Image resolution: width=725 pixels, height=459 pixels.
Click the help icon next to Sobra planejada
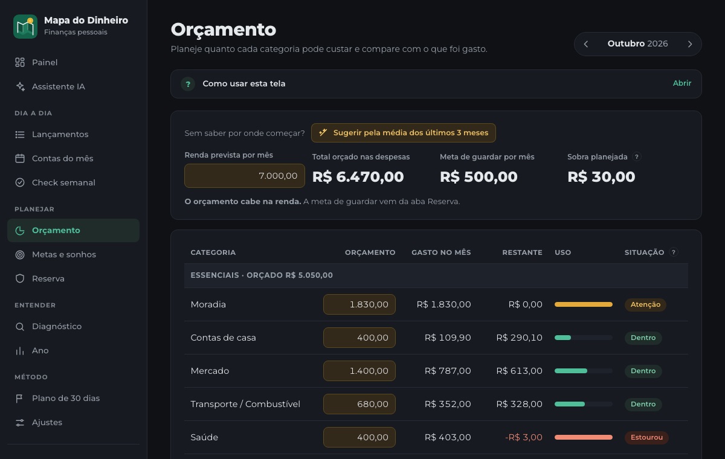636,156
